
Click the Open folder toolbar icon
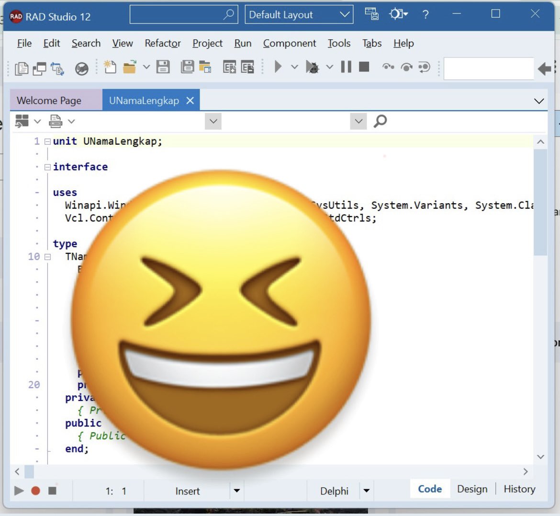pos(130,67)
